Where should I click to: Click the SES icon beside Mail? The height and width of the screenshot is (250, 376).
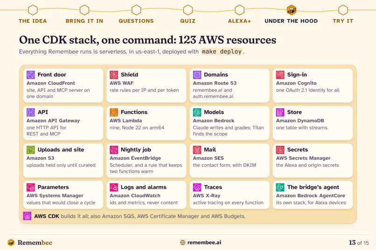197,150
